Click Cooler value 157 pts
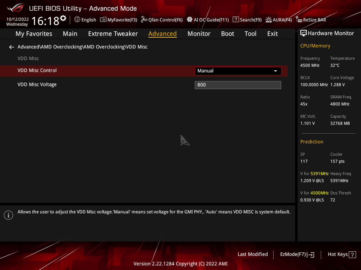 (x=337, y=161)
